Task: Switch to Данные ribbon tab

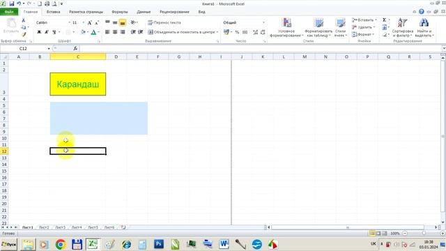Action: 144,12
